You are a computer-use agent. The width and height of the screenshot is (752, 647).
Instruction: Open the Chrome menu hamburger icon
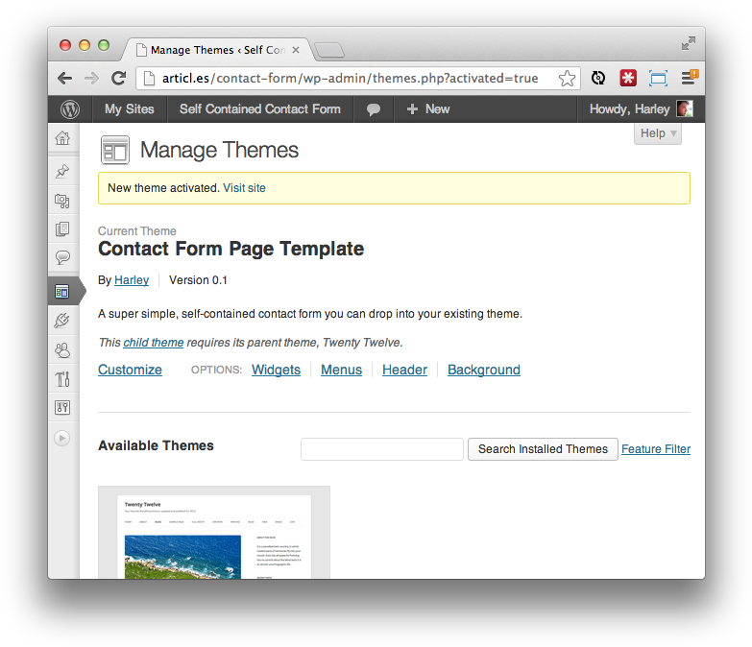click(690, 78)
